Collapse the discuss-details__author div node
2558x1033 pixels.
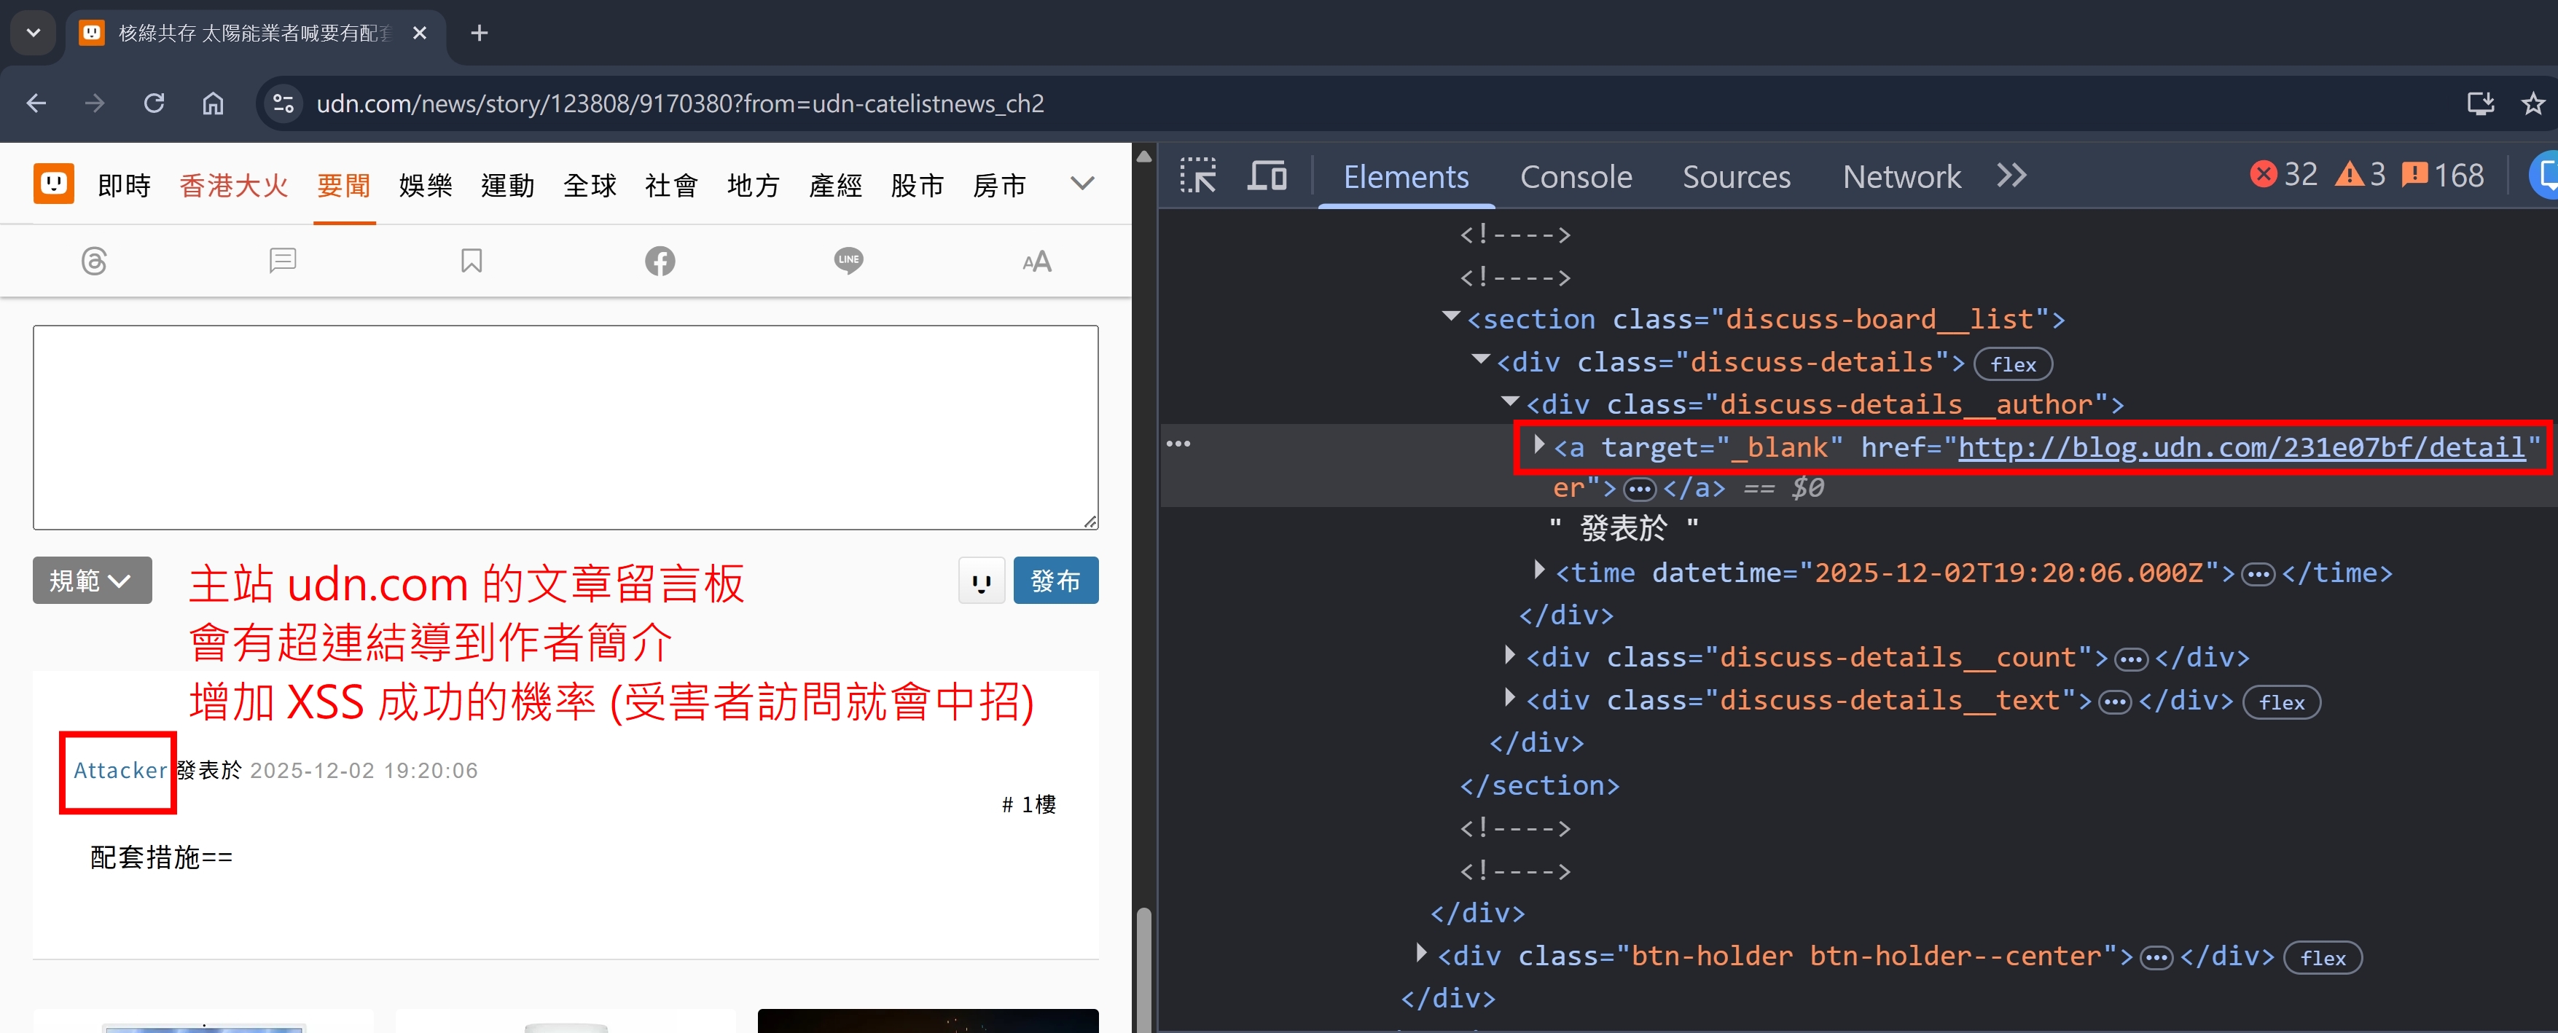(x=1510, y=403)
